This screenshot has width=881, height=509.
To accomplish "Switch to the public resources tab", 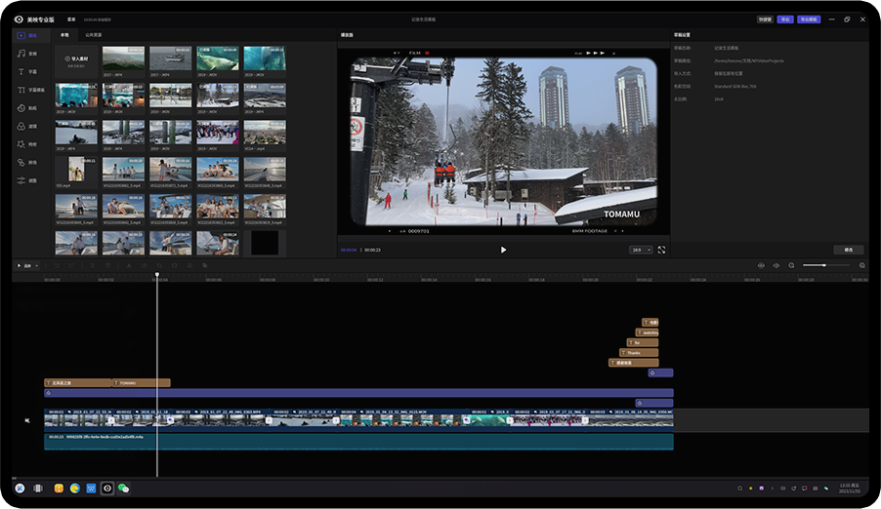I will [93, 35].
